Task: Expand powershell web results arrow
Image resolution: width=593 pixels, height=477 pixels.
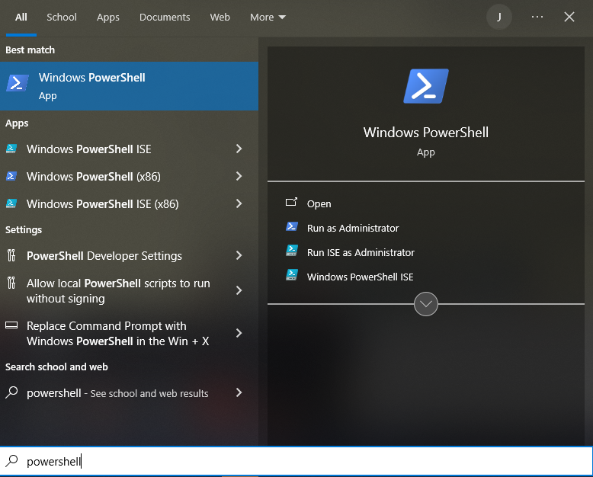Action: point(239,392)
